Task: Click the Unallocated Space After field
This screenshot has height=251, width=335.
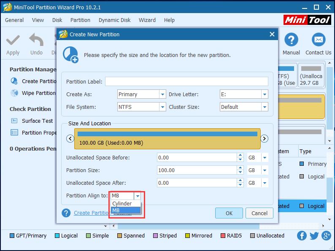Action: pyautogui.click(x=197, y=183)
